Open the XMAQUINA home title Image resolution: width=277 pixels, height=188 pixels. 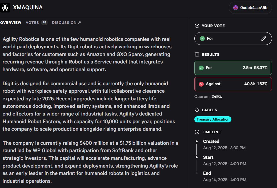(28, 8)
